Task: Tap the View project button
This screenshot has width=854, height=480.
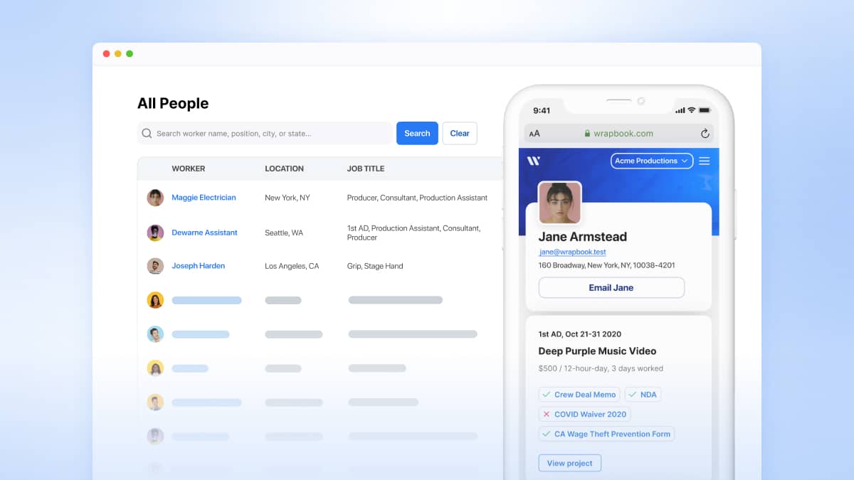Action: (x=570, y=463)
